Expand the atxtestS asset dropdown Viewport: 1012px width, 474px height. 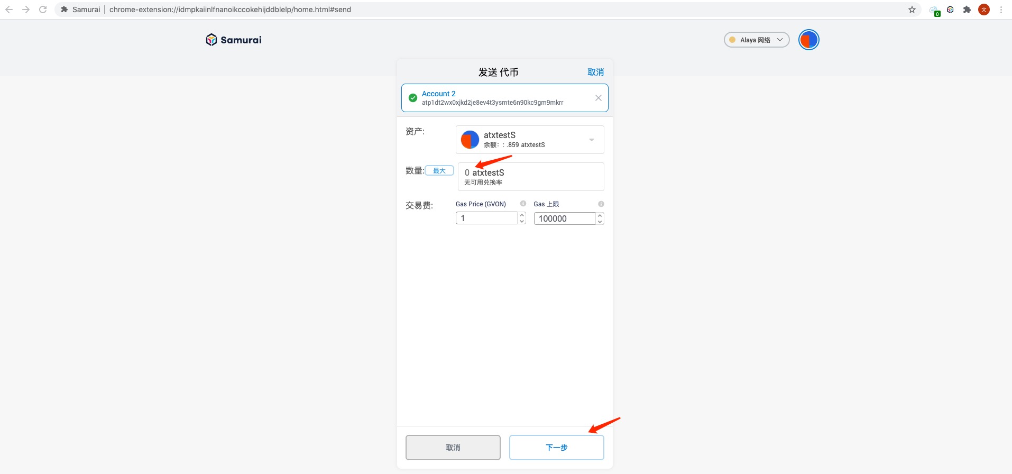click(x=591, y=140)
